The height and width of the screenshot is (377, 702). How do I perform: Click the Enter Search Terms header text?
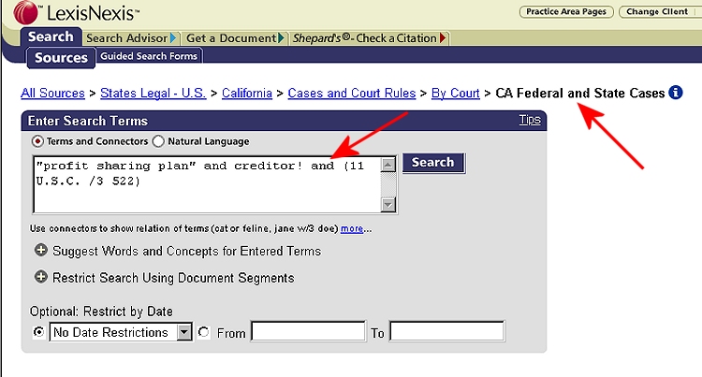(88, 121)
